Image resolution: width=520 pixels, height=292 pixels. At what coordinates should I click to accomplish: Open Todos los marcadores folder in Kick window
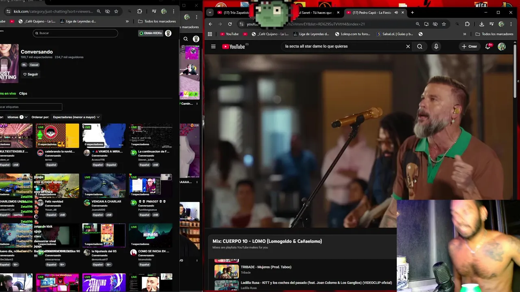click(x=157, y=21)
